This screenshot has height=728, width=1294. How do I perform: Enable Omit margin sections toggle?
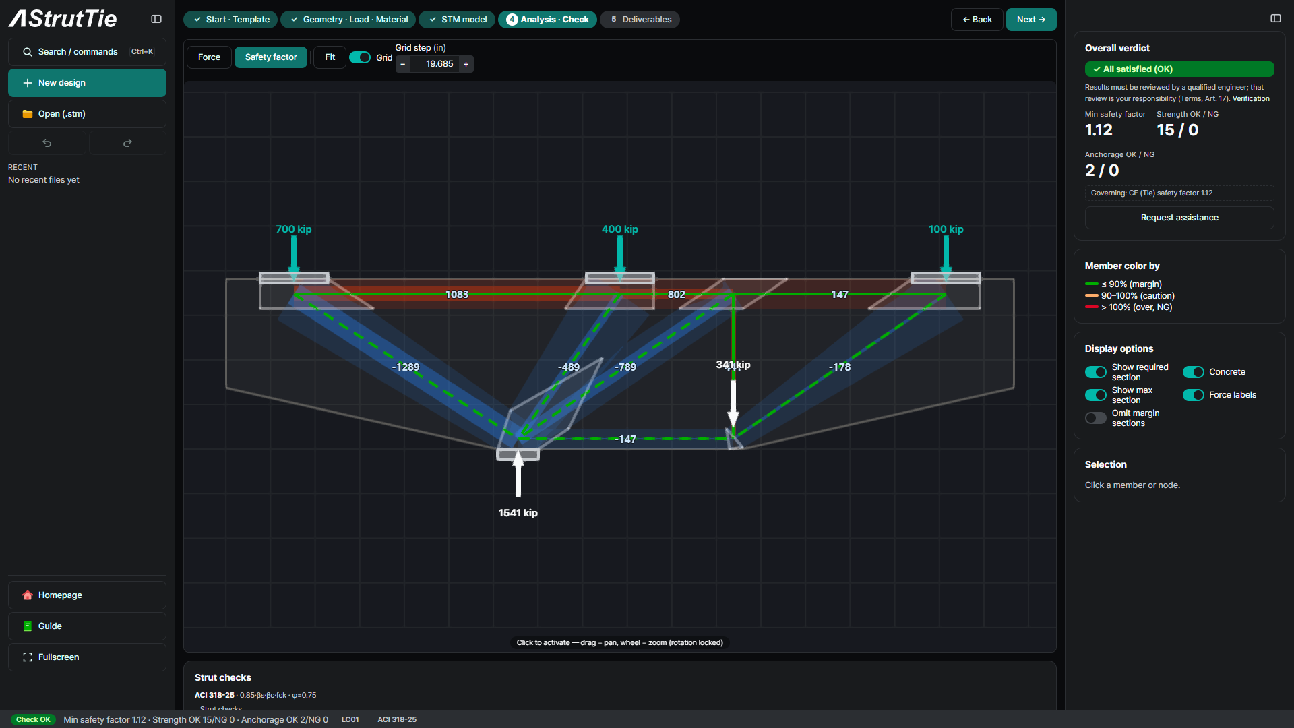1095,418
